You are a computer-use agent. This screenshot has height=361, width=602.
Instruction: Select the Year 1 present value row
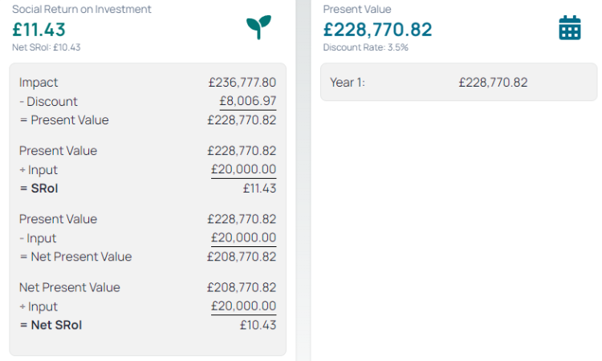coord(458,83)
